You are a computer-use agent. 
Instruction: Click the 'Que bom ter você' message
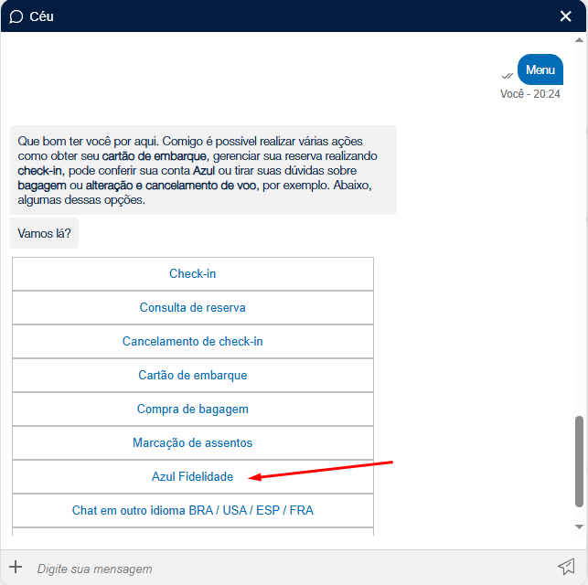(203, 170)
